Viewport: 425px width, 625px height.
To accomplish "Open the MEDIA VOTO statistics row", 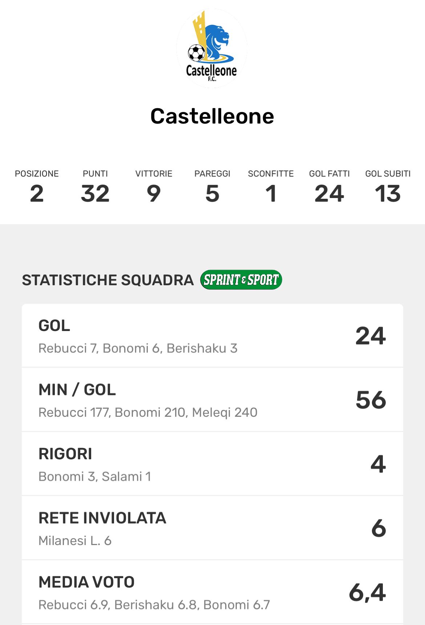I will (212, 592).
